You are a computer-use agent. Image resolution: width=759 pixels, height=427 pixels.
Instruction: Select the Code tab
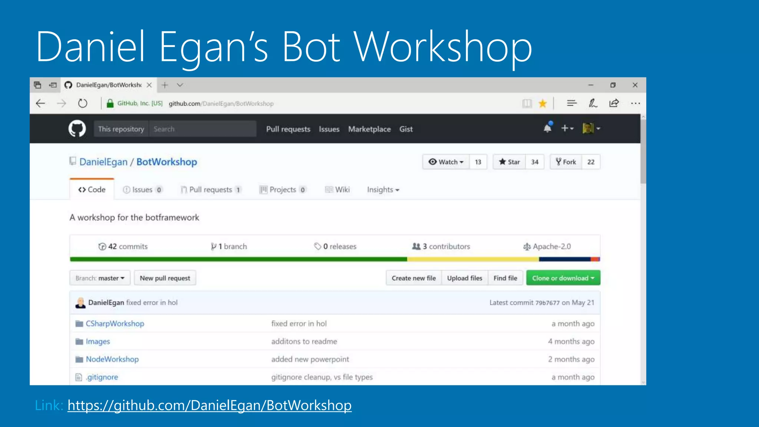[x=92, y=189]
